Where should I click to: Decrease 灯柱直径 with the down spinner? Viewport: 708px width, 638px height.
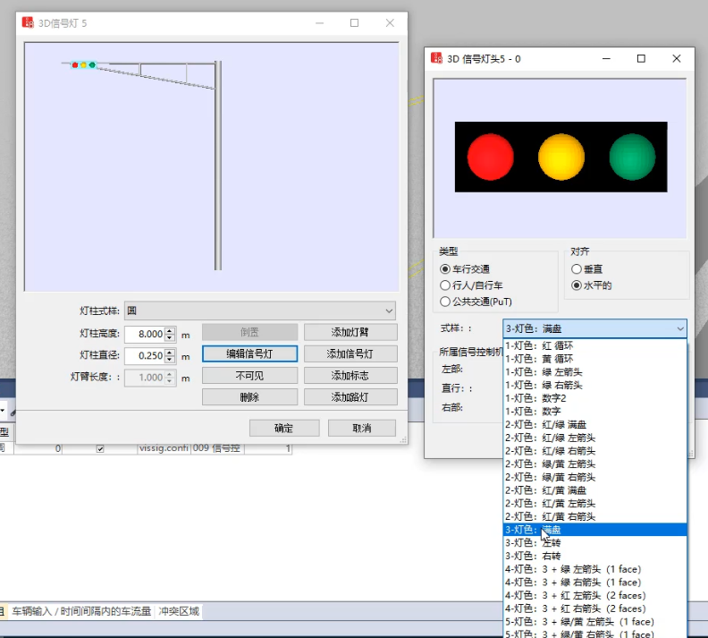tap(170, 359)
